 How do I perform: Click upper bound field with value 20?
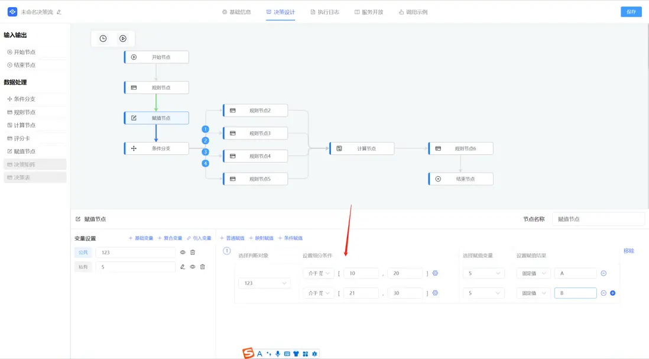click(405, 273)
